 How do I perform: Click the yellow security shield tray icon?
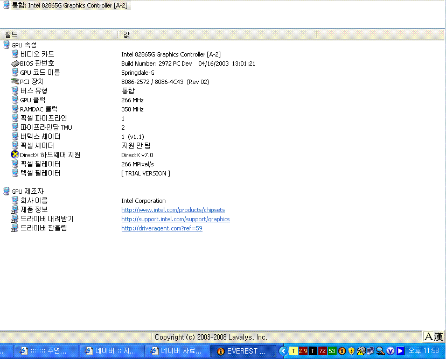351,351
